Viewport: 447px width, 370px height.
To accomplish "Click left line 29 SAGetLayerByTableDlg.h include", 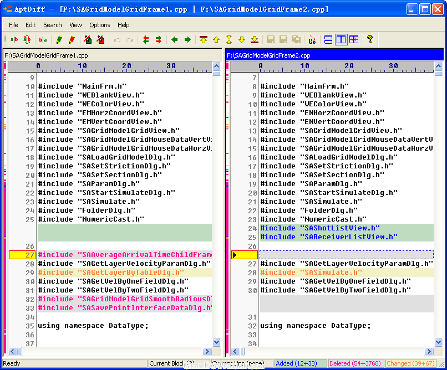I will [x=125, y=273].
